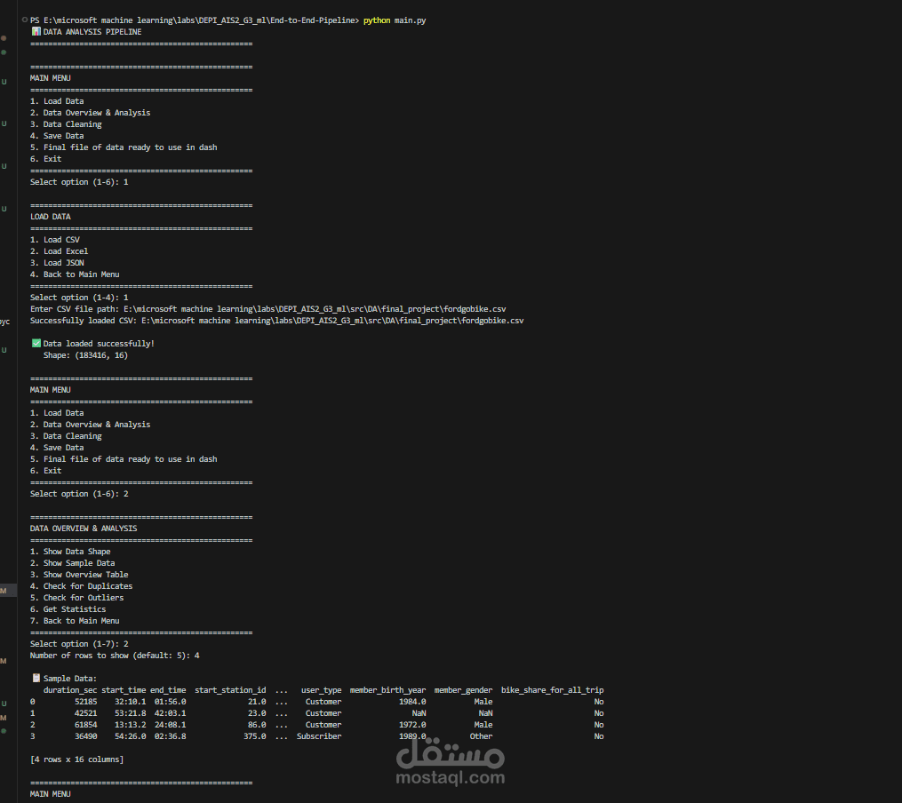Click the end time value 02:36.8

[x=171, y=736]
